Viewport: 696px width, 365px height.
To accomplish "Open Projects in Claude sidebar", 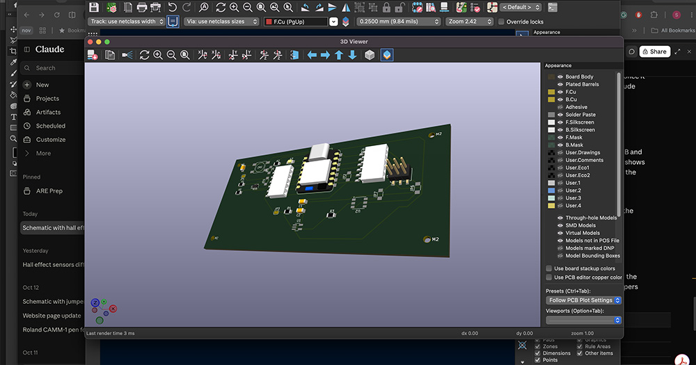I will pyautogui.click(x=47, y=99).
